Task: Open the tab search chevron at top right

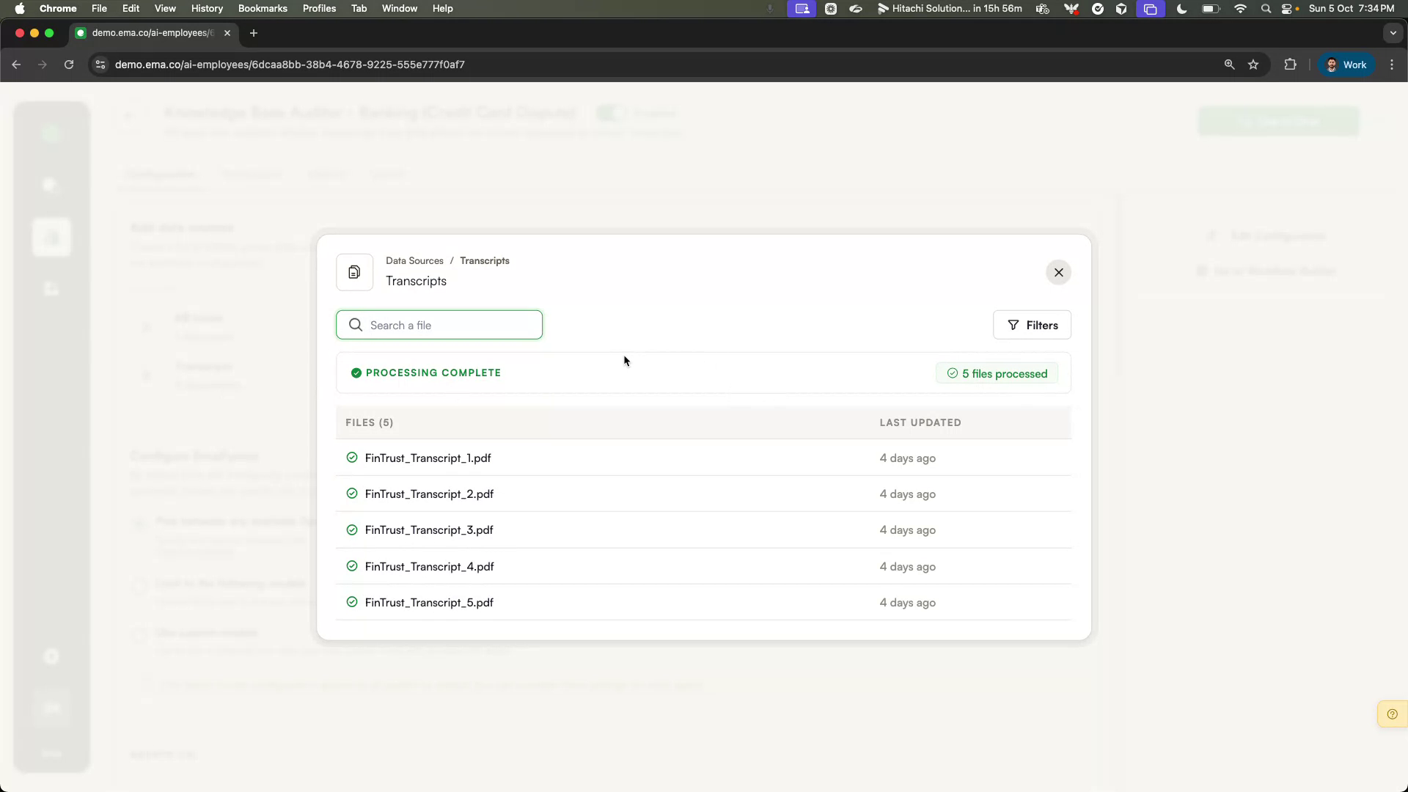Action: [1393, 33]
